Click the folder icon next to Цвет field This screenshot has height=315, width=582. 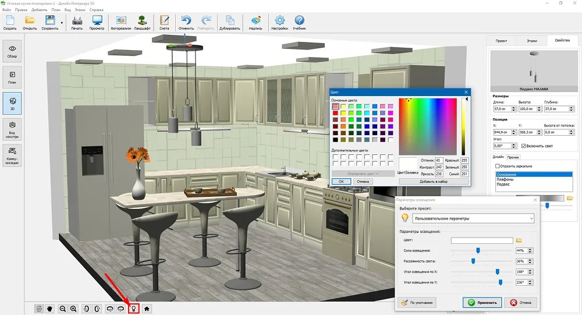(519, 240)
